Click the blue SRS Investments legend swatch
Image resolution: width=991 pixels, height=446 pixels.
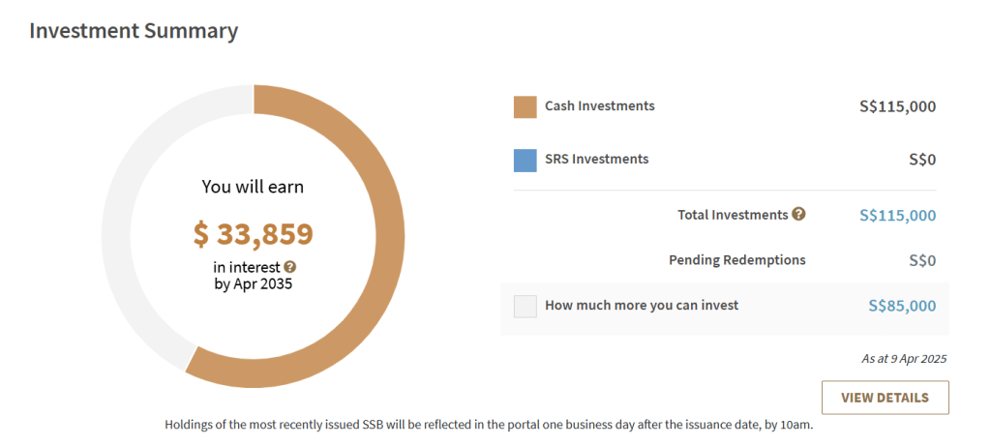(x=525, y=160)
